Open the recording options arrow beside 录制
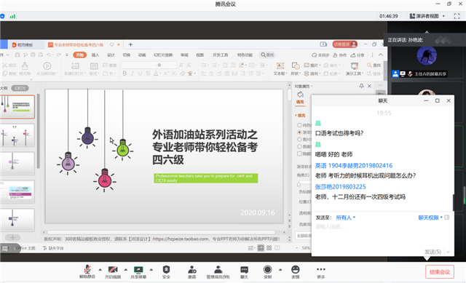The image size is (466, 283). click(x=280, y=270)
